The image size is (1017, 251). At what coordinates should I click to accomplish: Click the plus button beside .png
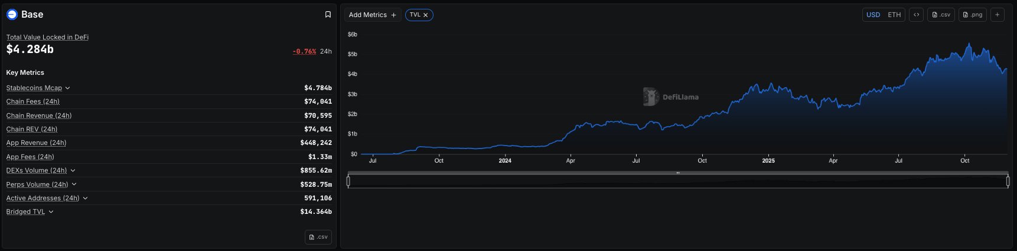(x=997, y=15)
